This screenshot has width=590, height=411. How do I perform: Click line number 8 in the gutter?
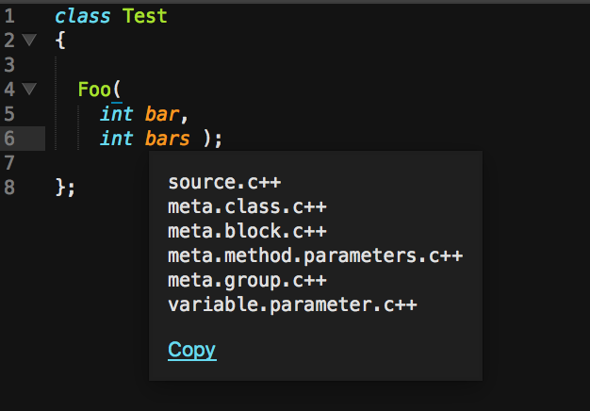coord(9,187)
